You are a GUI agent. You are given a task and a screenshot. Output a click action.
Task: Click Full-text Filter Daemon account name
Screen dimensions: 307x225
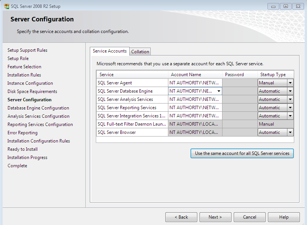195,124
